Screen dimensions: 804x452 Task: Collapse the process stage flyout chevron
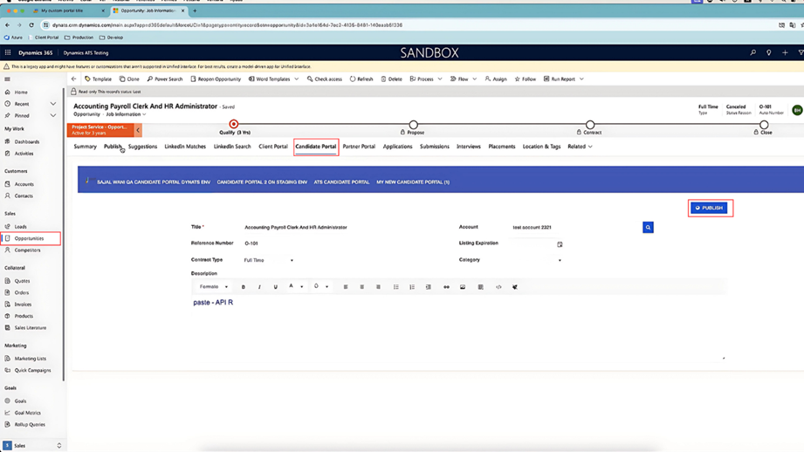click(x=138, y=130)
